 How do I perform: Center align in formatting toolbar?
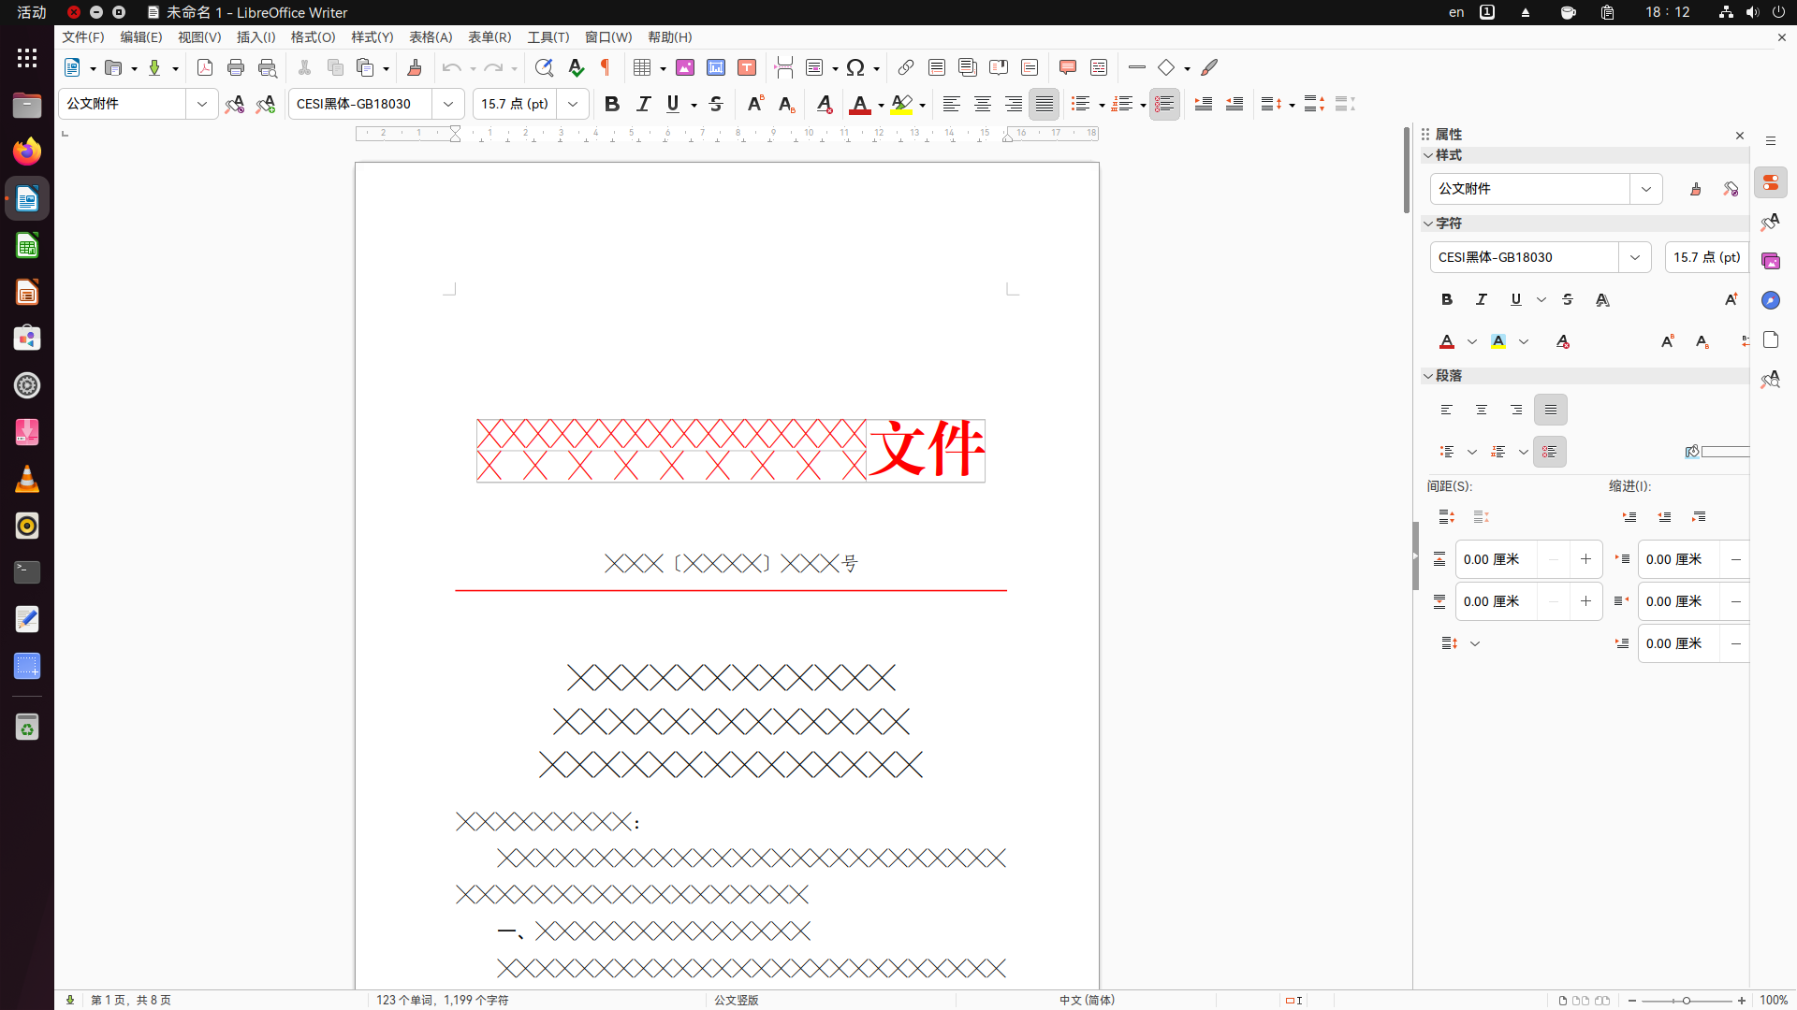tap(982, 104)
